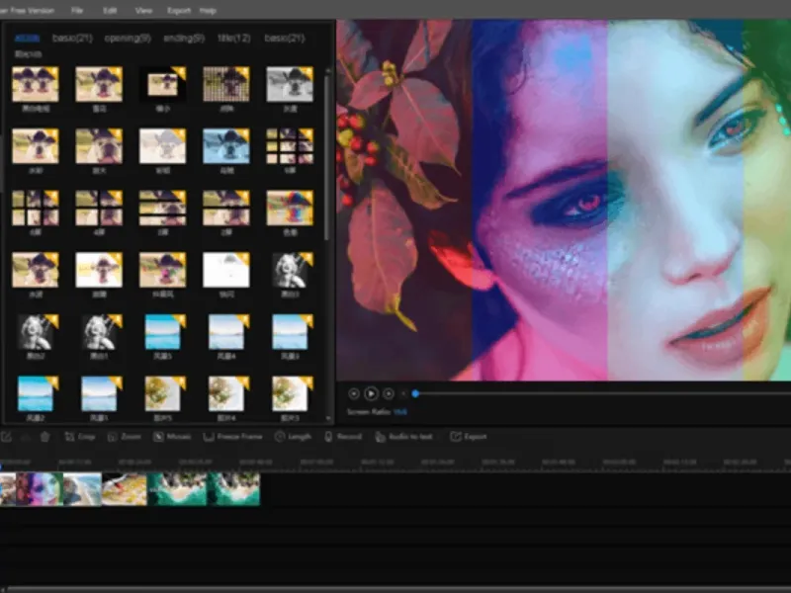Click the Freeze Frame tool
Viewport: 791px width, 593px height.
tap(233, 436)
